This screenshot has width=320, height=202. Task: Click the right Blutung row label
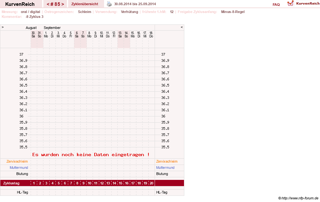(162, 174)
